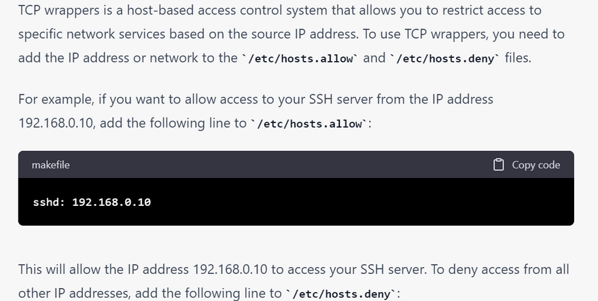Click the clipboard icon beside Copy code
The height and width of the screenshot is (301, 598).
coord(499,165)
